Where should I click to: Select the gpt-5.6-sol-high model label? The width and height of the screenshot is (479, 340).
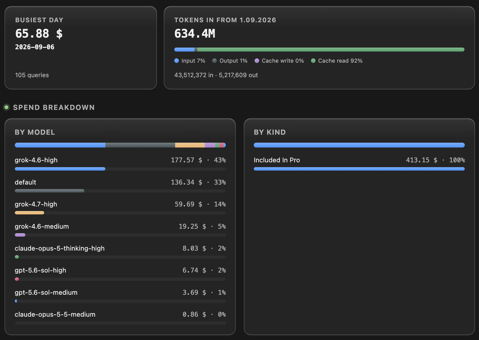(x=40, y=270)
